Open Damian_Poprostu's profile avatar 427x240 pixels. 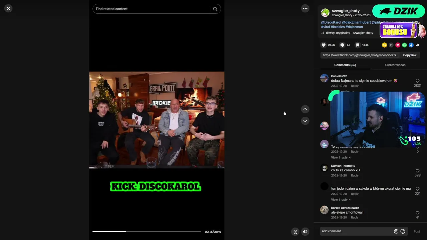[x=324, y=168]
